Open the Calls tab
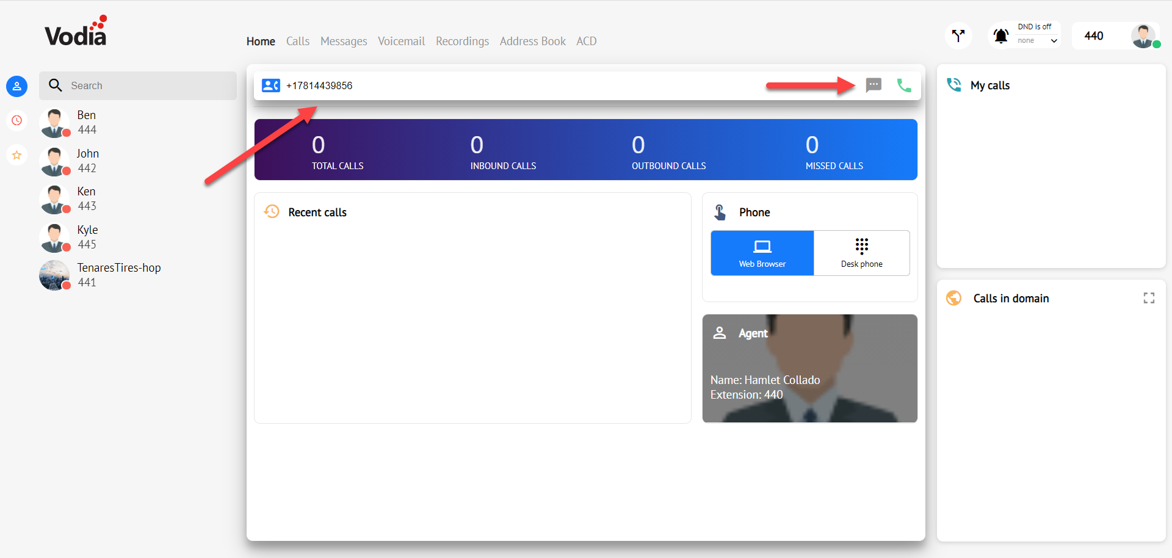Viewport: 1172px width, 558px height. [x=298, y=42]
